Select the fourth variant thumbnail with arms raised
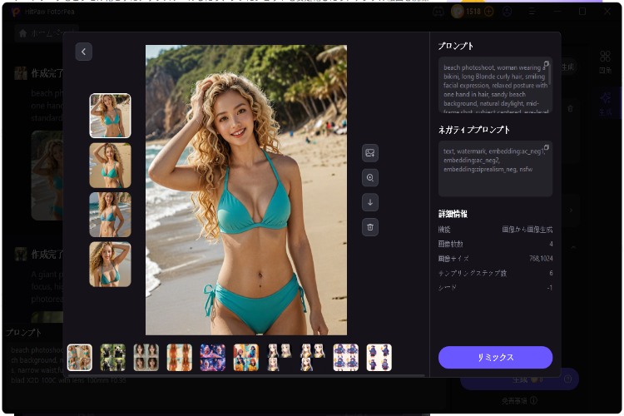This screenshot has width=624, height=416. click(x=110, y=264)
